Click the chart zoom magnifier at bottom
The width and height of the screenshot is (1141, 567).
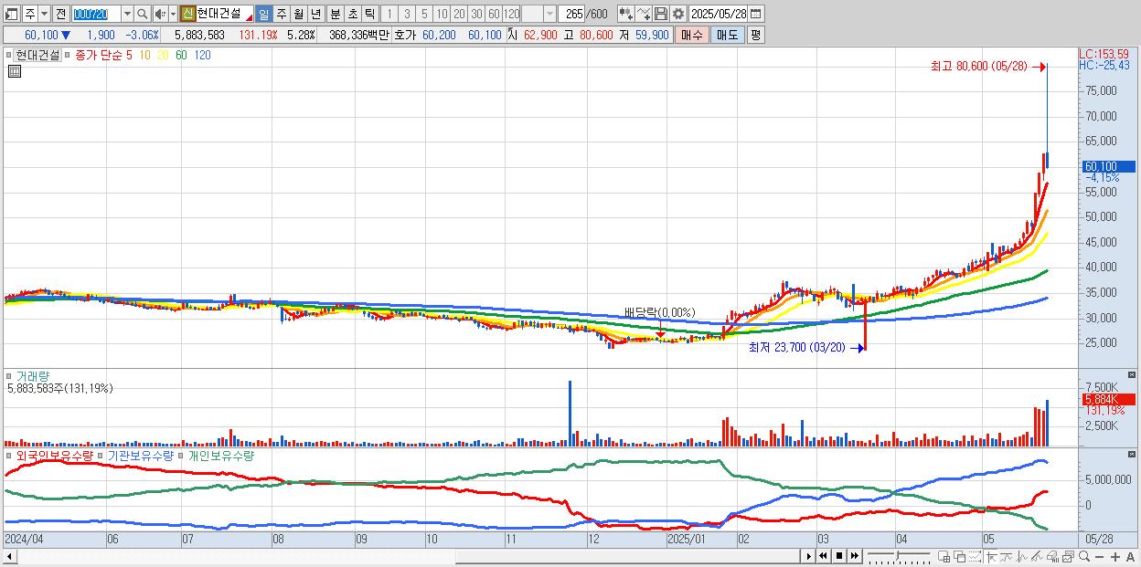[1084, 557]
